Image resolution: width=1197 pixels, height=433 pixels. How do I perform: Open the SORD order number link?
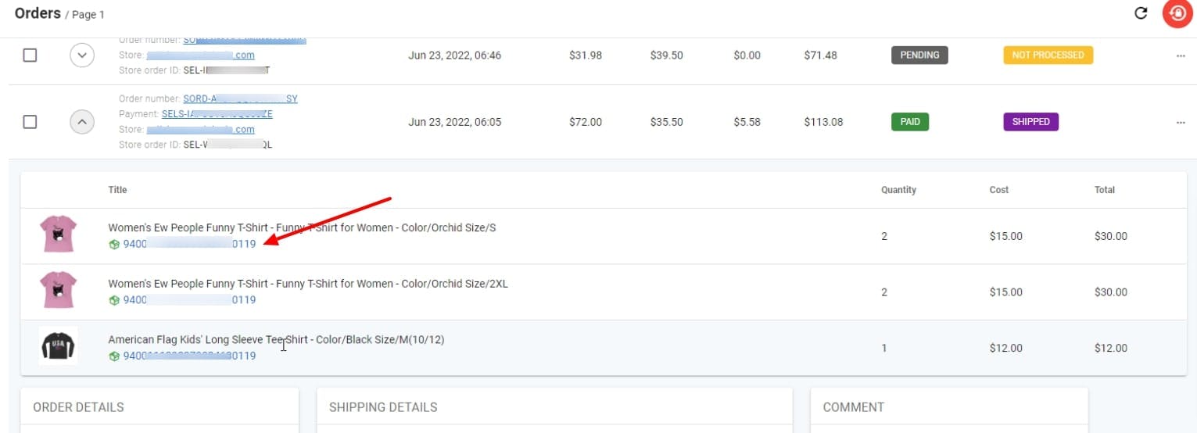[240, 99]
